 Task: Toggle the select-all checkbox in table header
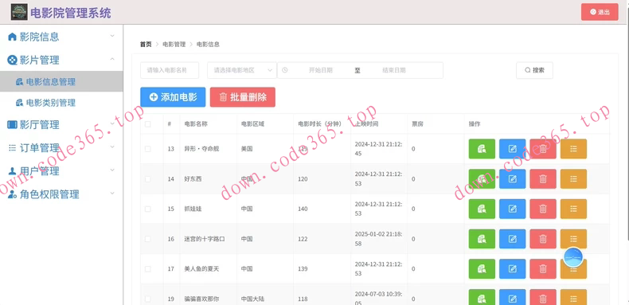tap(147, 124)
